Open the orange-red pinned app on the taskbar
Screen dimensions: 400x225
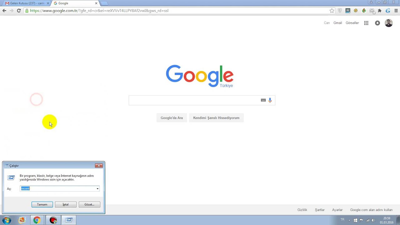tap(22, 220)
